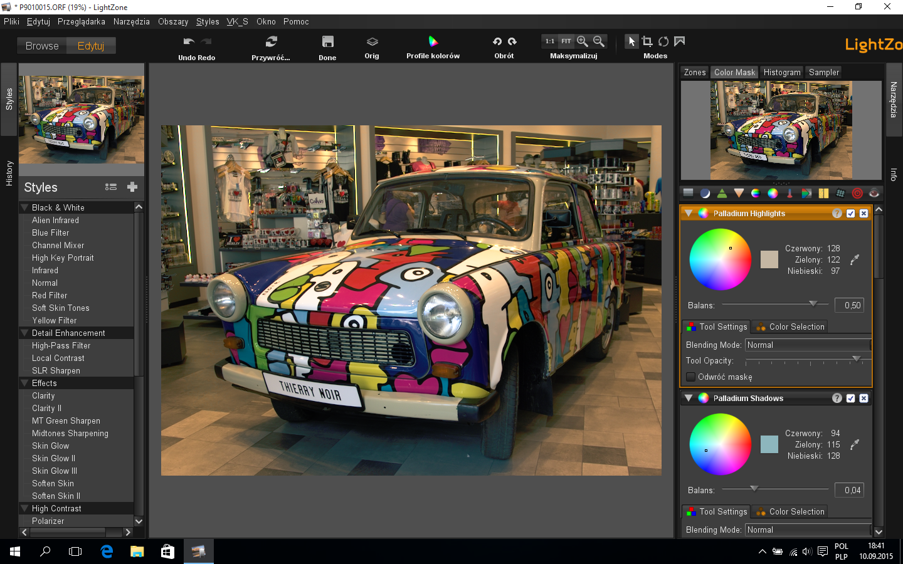Switch to Browse mode

42,46
